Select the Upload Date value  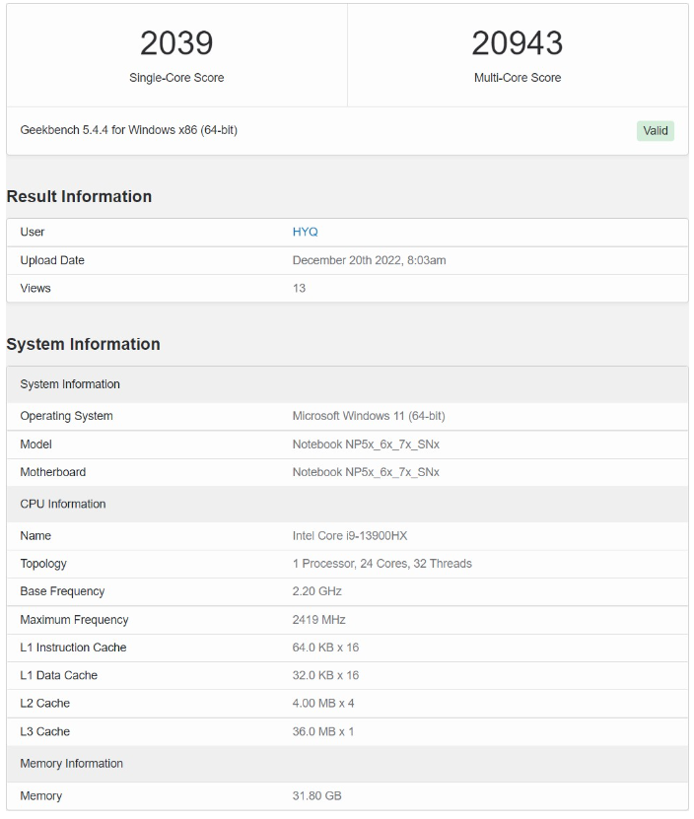click(x=369, y=260)
